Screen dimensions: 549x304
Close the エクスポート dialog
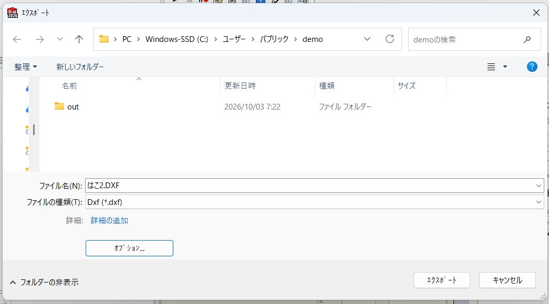(x=536, y=13)
